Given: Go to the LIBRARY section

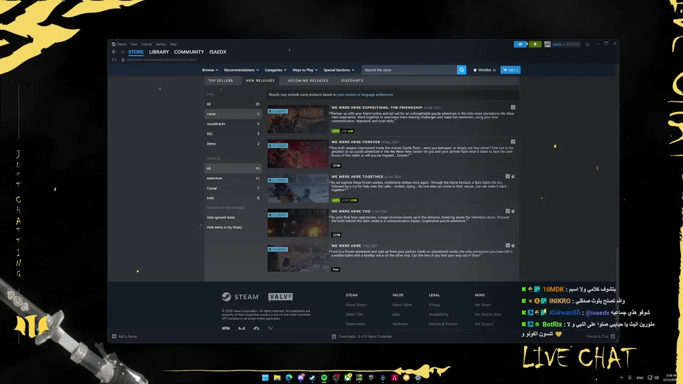Looking at the screenshot, I should point(159,52).
